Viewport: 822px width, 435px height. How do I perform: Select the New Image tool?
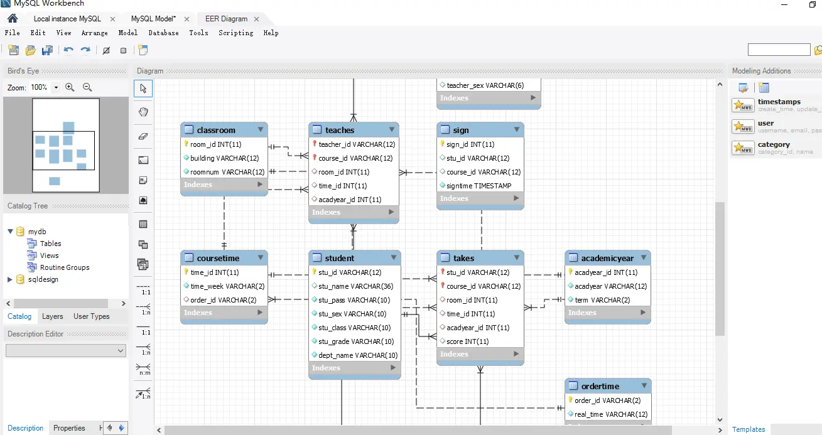143,200
